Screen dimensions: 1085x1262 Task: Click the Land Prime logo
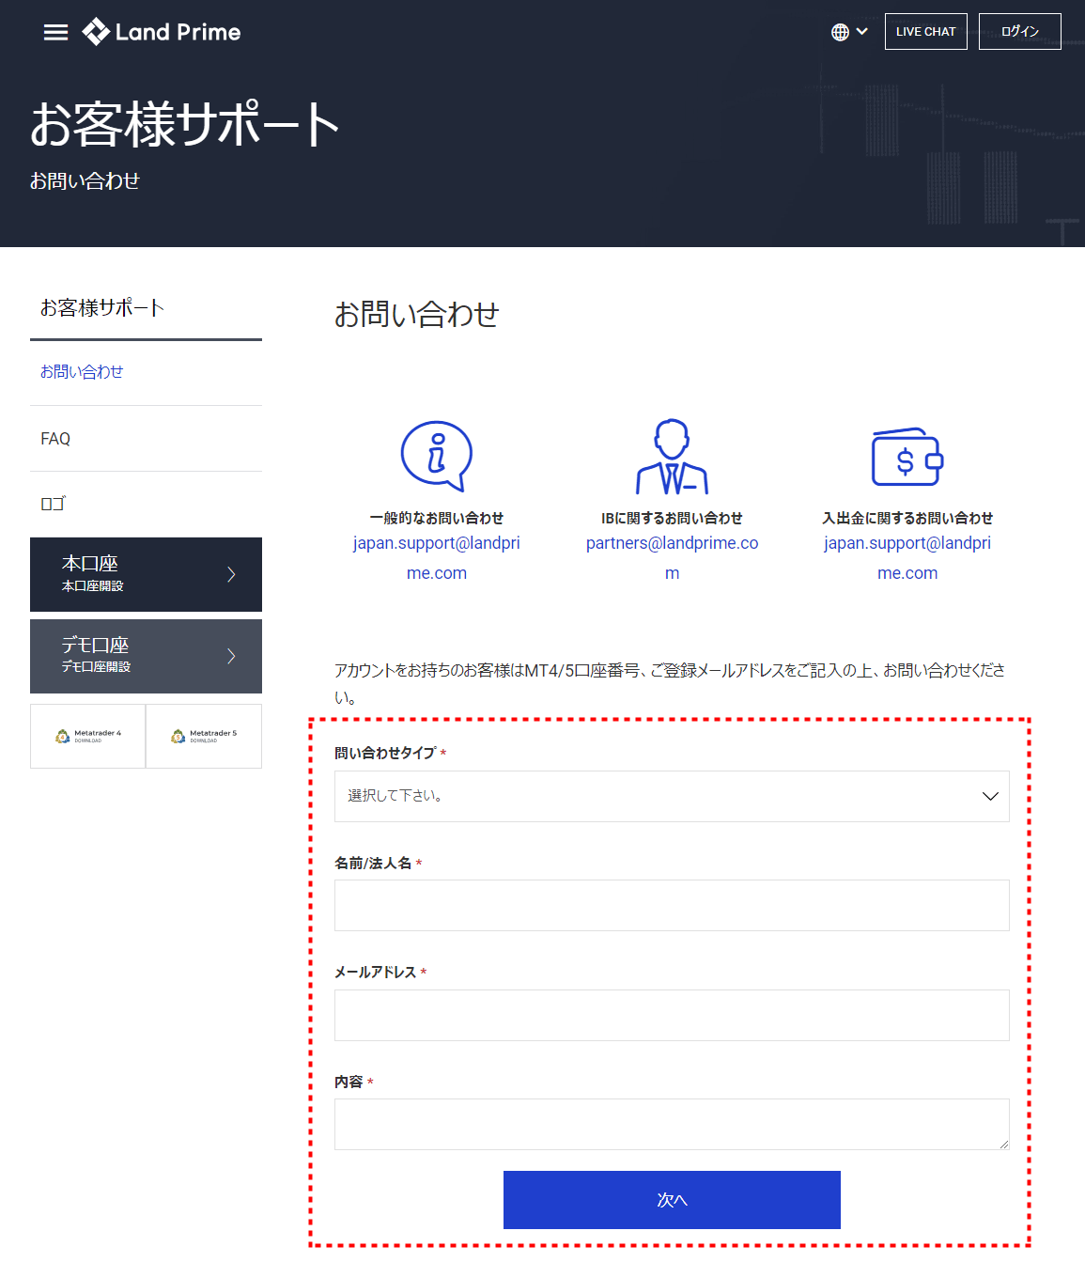162,31
